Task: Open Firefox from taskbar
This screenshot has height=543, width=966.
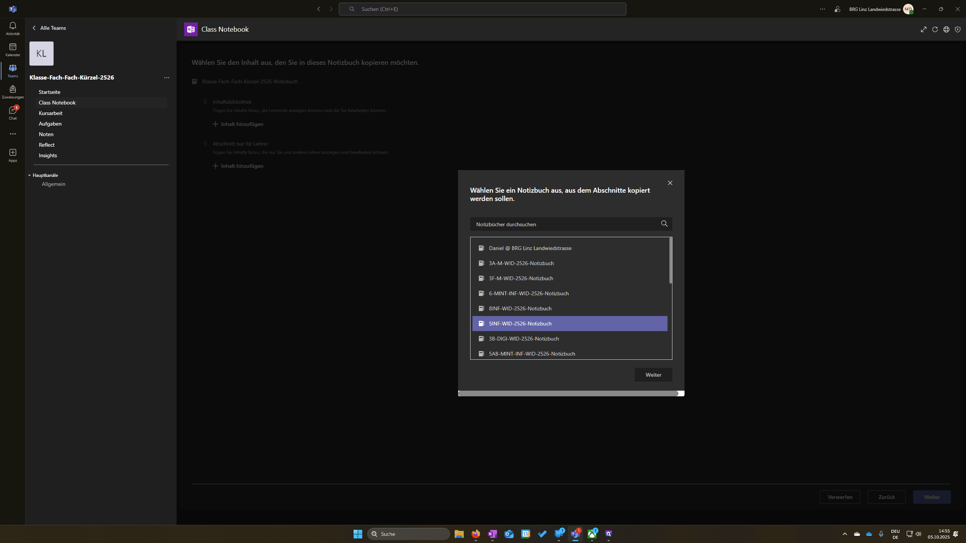Action: pyautogui.click(x=475, y=534)
